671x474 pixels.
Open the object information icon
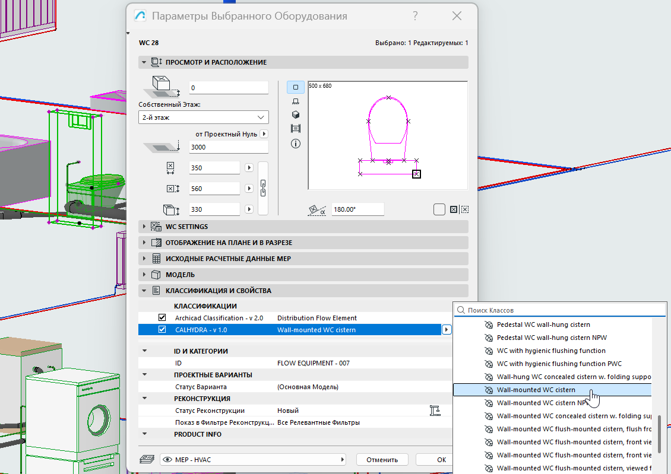point(295,144)
